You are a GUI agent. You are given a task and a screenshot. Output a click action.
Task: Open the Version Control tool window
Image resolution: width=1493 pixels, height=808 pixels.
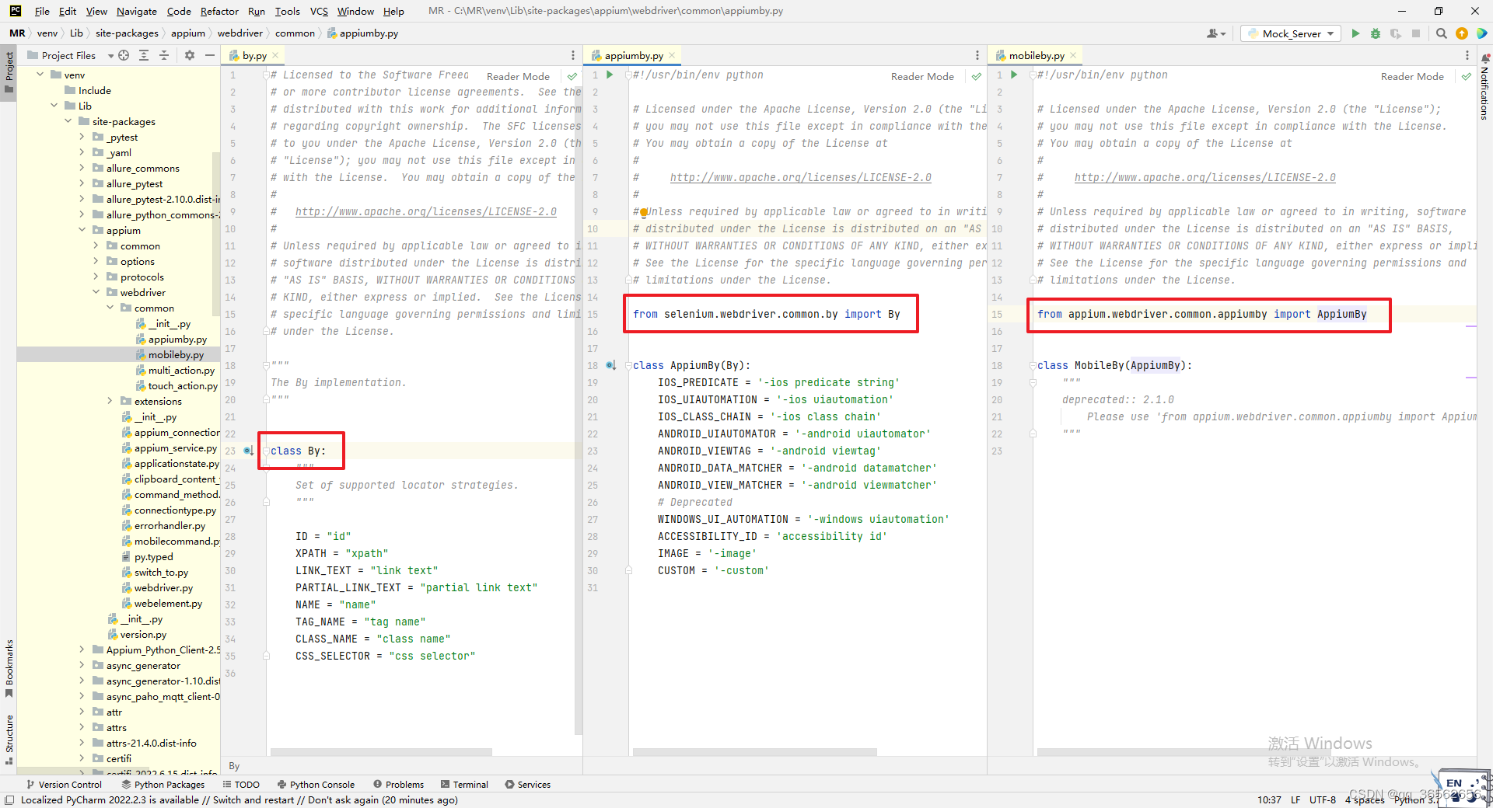64,785
